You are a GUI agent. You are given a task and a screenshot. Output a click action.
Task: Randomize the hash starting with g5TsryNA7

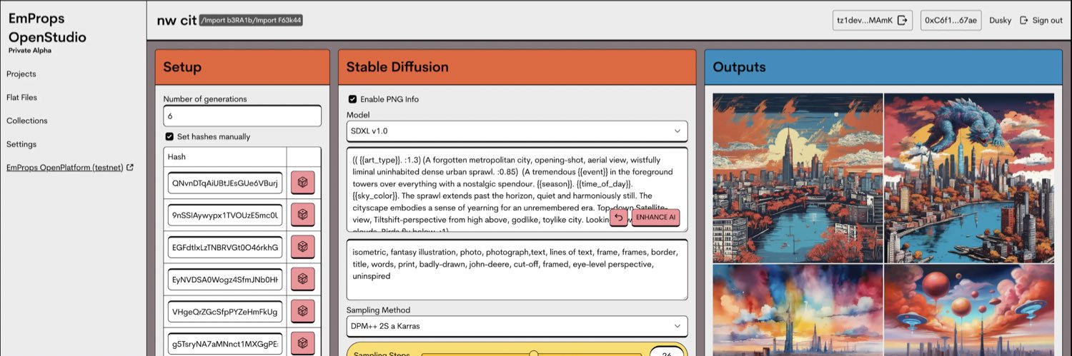[x=302, y=344]
